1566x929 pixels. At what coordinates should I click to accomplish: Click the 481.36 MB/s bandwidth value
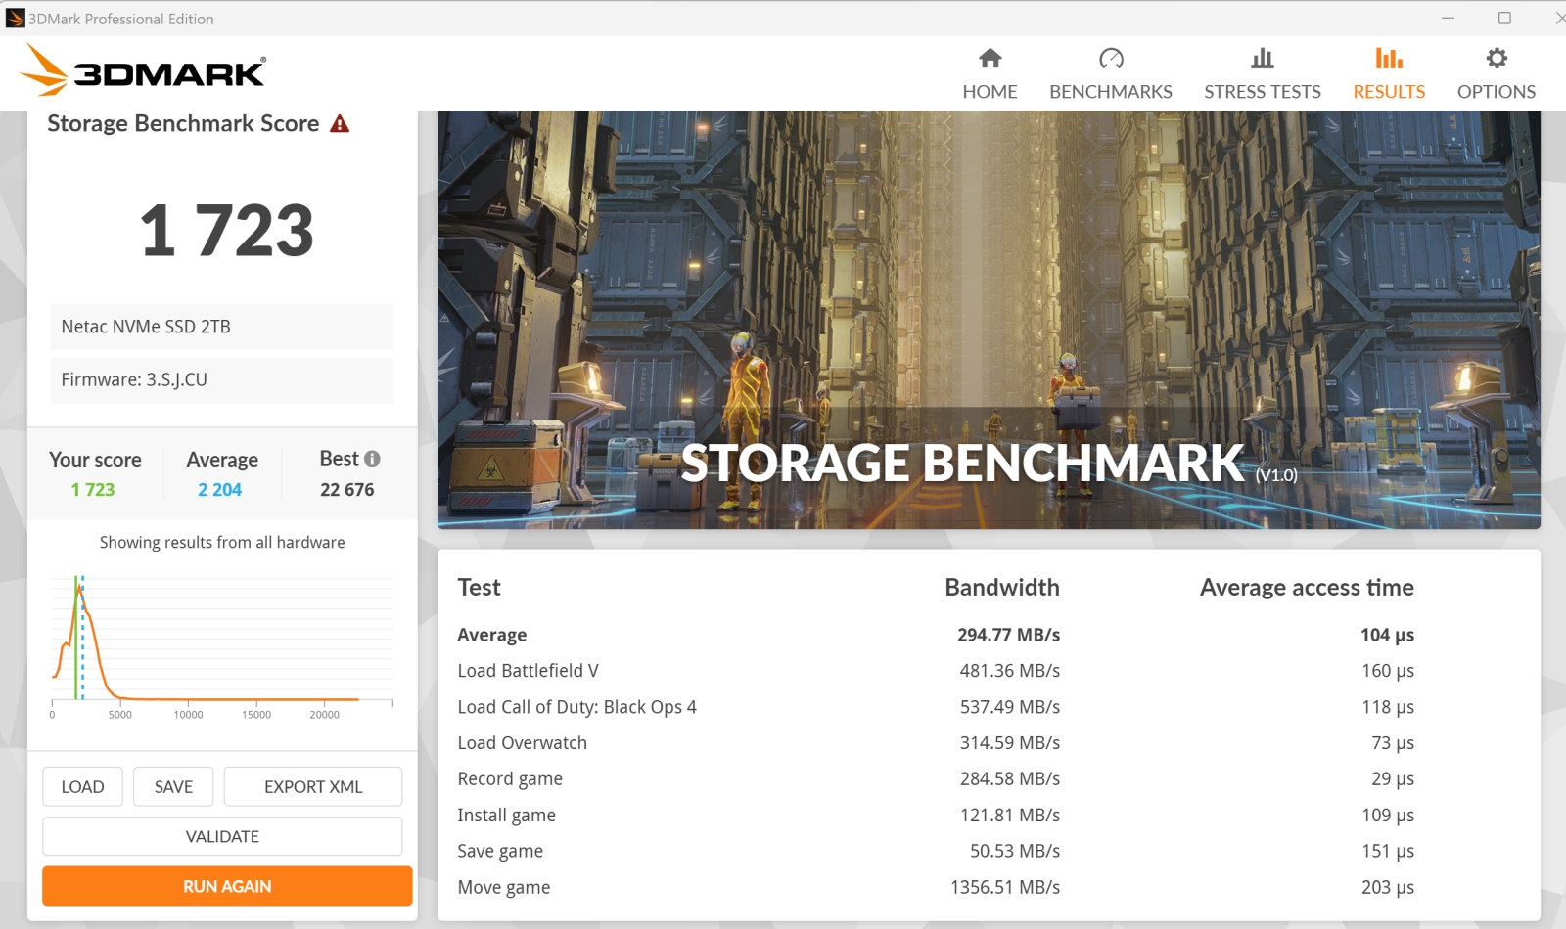pos(1010,671)
